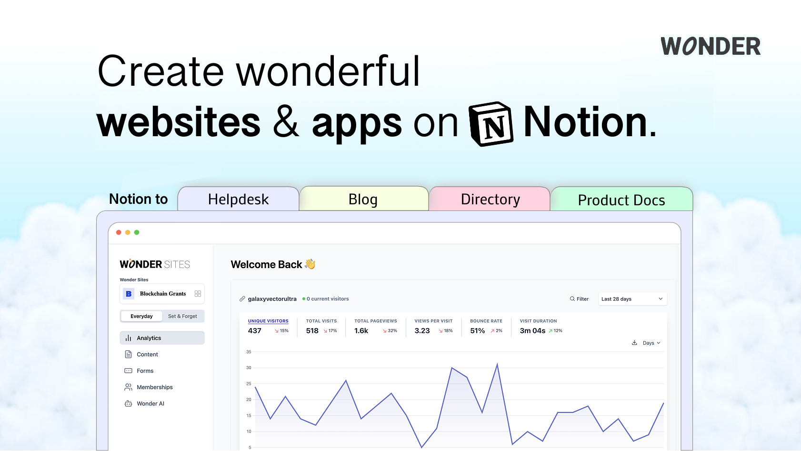Select the Helpdesk tab
The height and width of the screenshot is (451, 801).
coord(238,199)
